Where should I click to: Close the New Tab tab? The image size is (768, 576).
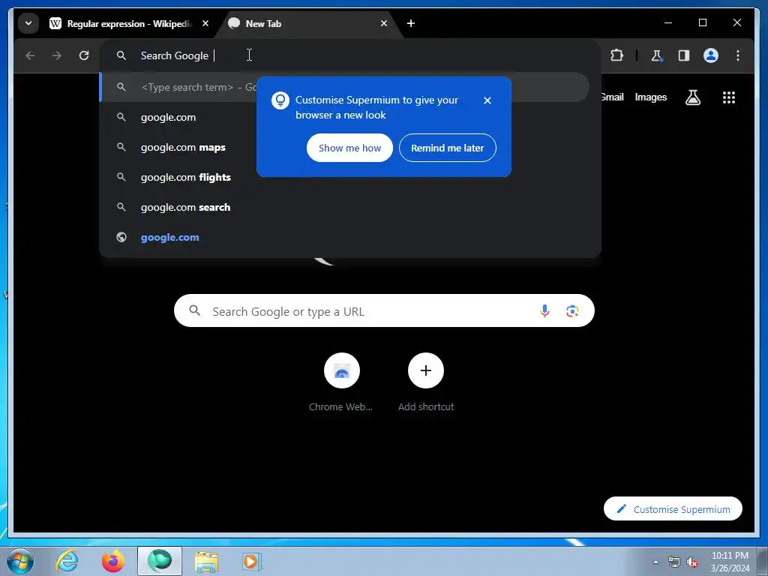pyautogui.click(x=384, y=23)
